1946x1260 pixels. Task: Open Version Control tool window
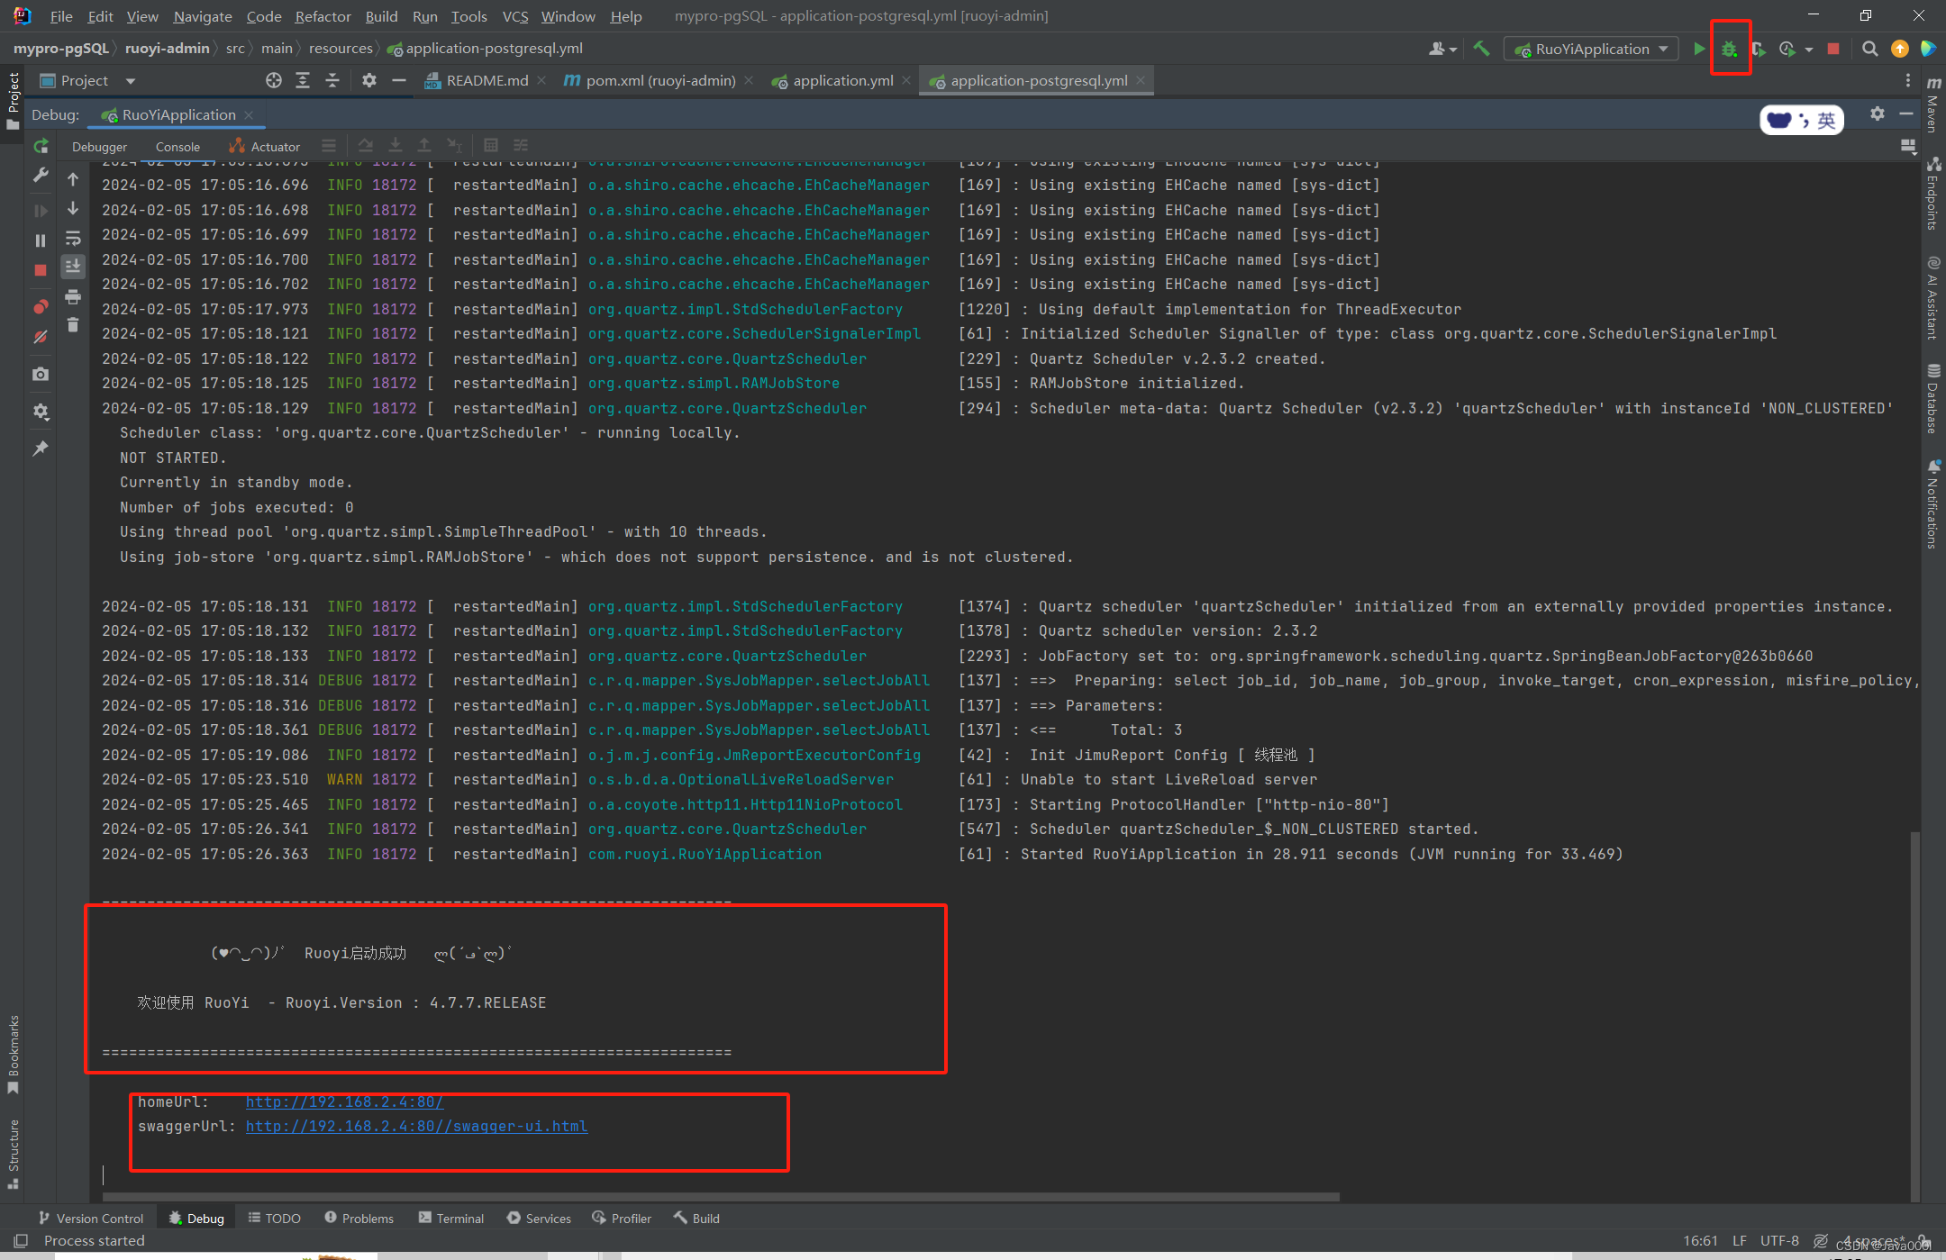pos(91,1218)
